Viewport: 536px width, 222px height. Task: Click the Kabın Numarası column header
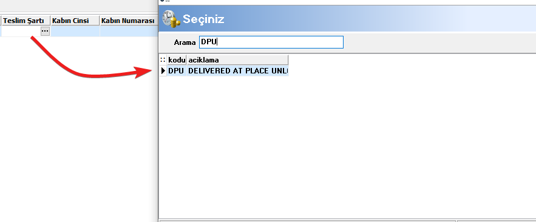(x=129, y=21)
